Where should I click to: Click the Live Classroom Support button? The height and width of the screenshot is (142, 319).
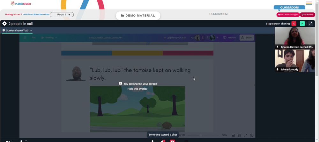[288, 15]
